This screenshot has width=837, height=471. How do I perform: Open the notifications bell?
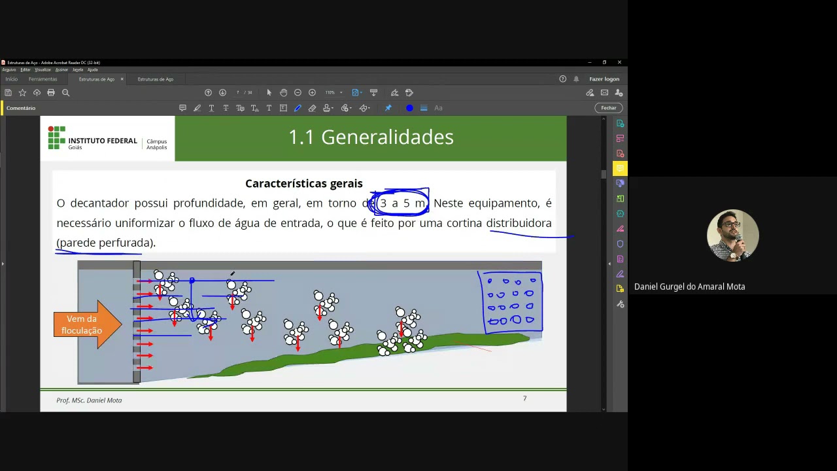576,79
